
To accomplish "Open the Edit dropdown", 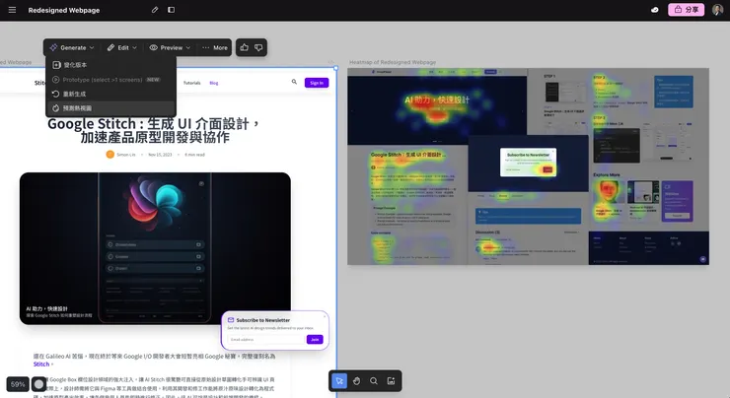I will [x=122, y=47].
